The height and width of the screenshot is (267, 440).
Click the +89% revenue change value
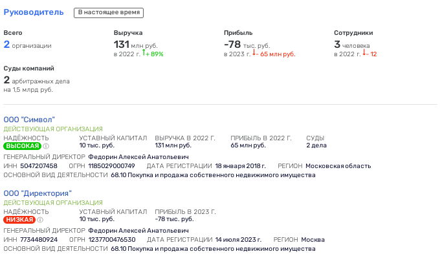tap(155, 54)
